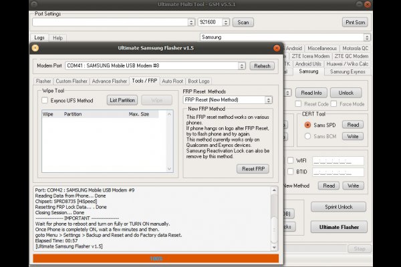Image resolution: width=401 pixels, height=267 pixels.
Task: Open the Help tab in main window
Action: (x=57, y=38)
